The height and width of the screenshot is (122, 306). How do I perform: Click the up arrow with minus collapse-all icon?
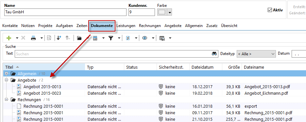[x=68, y=38]
